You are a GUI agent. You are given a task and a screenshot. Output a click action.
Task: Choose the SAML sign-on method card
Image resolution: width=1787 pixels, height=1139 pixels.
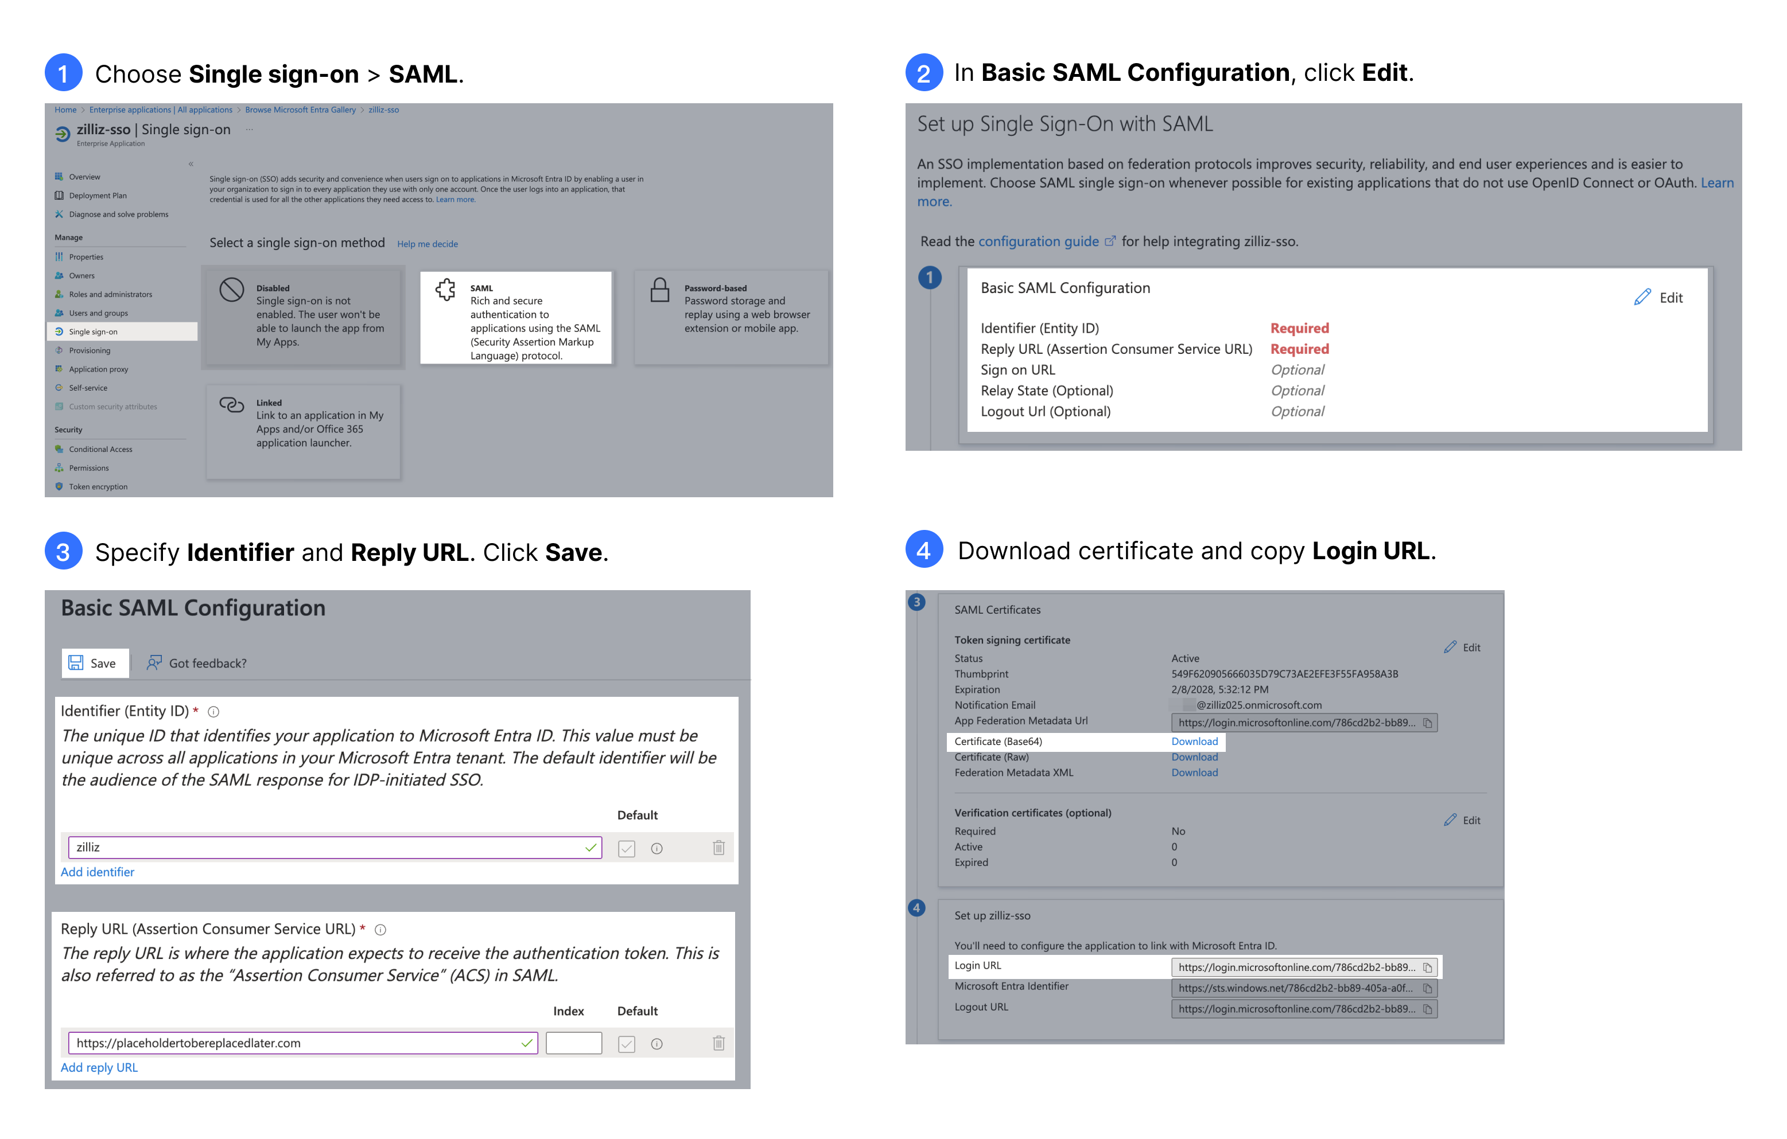click(x=516, y=317)
